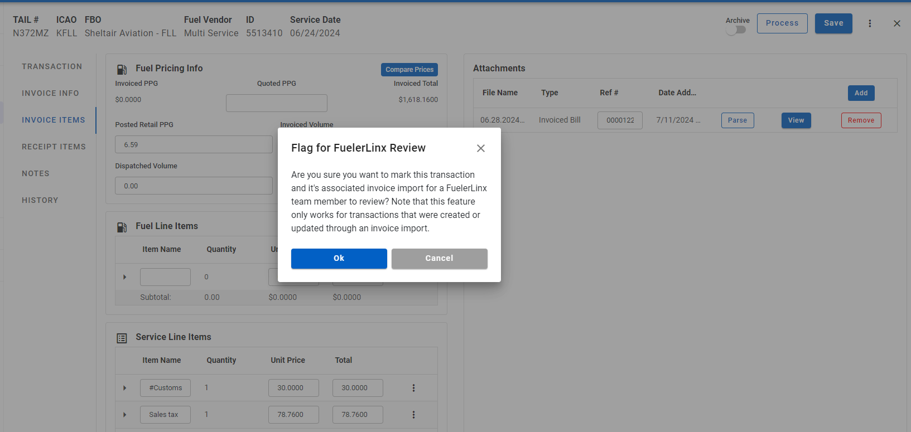Viewport: 911px width, 432px height.
Task: Click the tail number N372MZ
Action: pos(31,33)
